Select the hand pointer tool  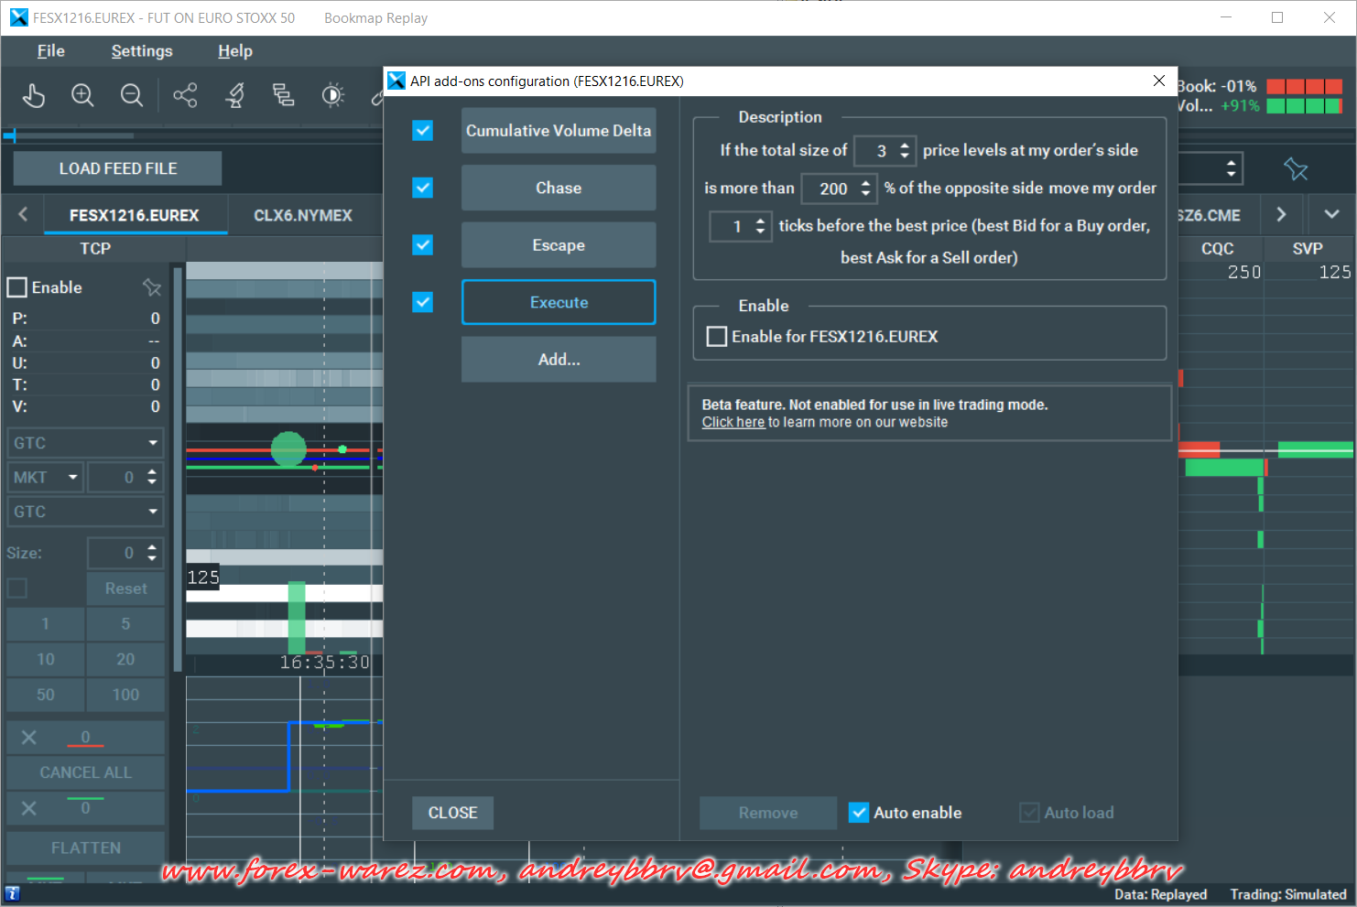[x=34, y=95]
